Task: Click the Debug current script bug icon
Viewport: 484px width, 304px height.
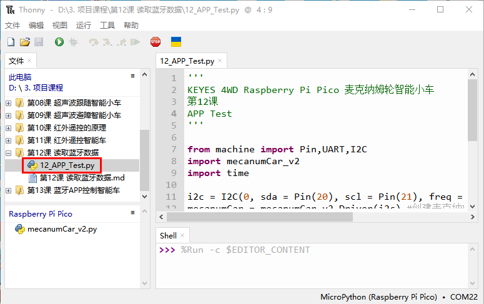Action: pyautogui.click(x=74, y=42)
